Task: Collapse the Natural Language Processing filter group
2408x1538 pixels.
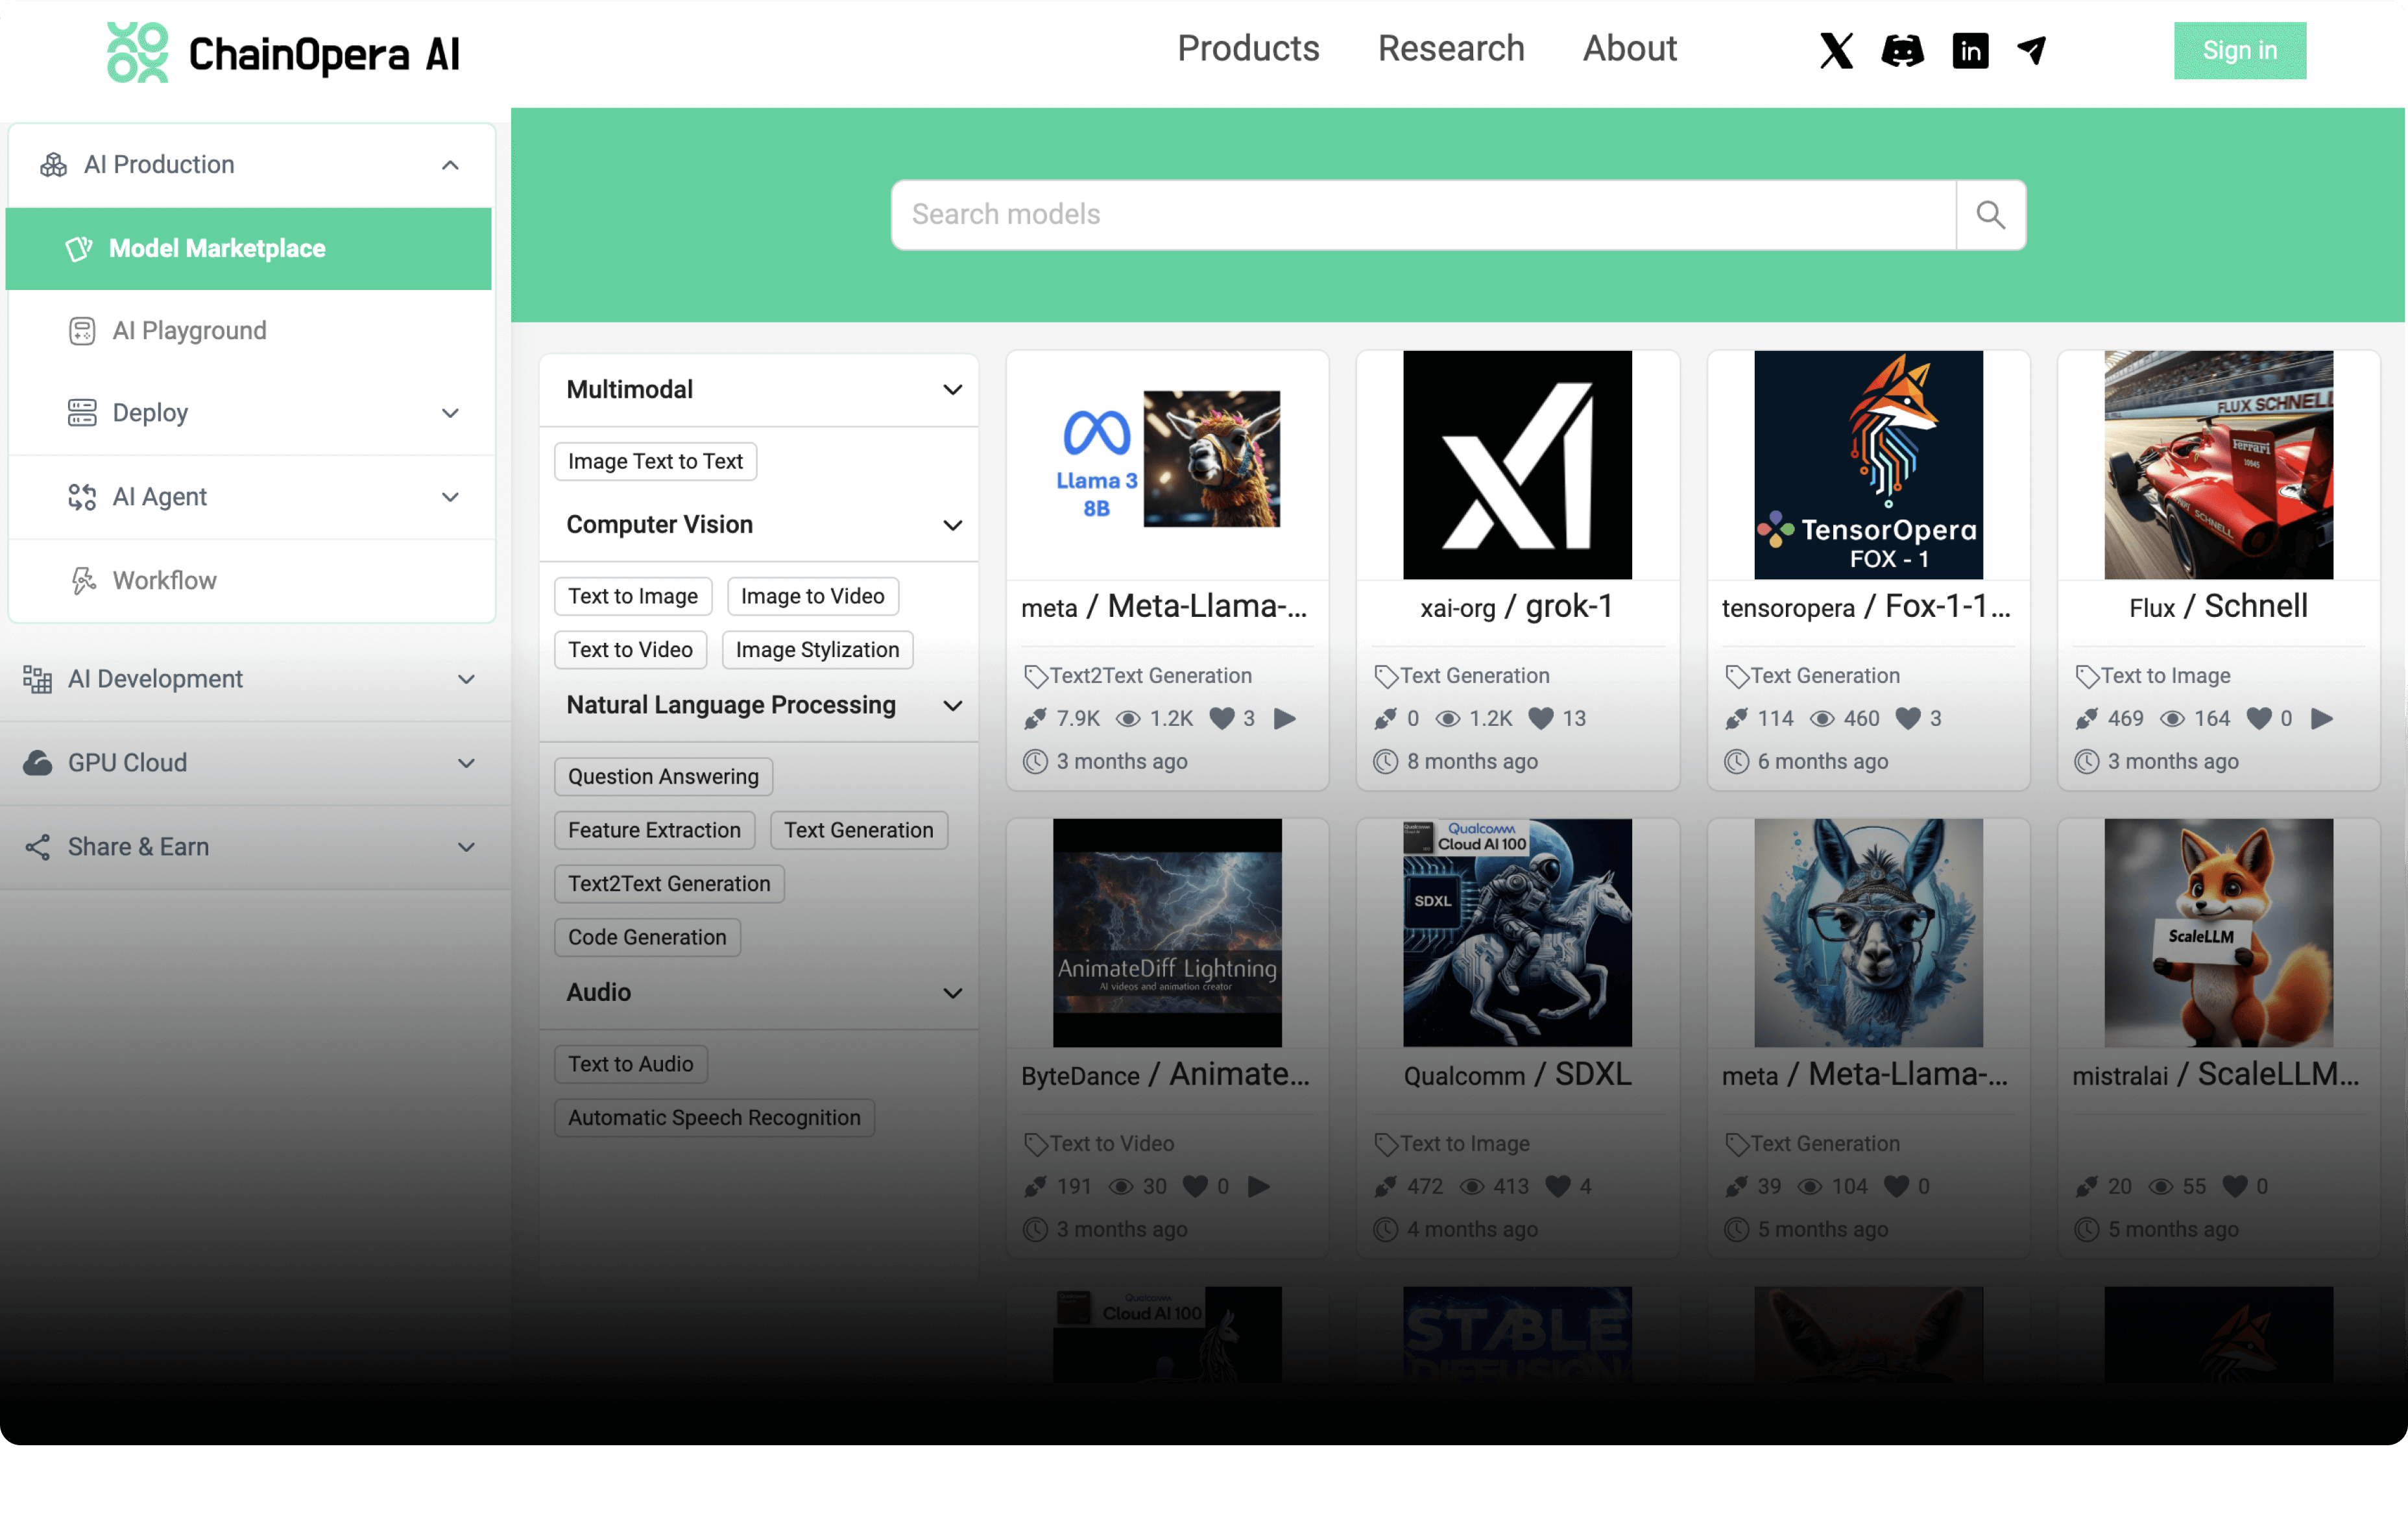Action: pyautogui.click(x=952, y=706)
